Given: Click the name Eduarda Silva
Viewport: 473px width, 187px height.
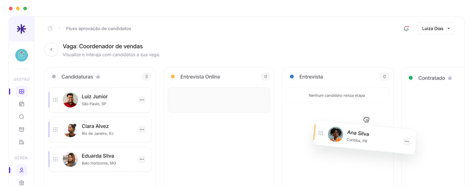Looking at the screenshot, I should (98, 156).
